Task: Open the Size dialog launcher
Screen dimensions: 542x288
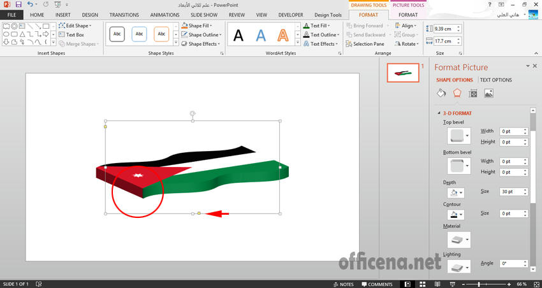Action: pyautogui.click(x=460, y=54)
